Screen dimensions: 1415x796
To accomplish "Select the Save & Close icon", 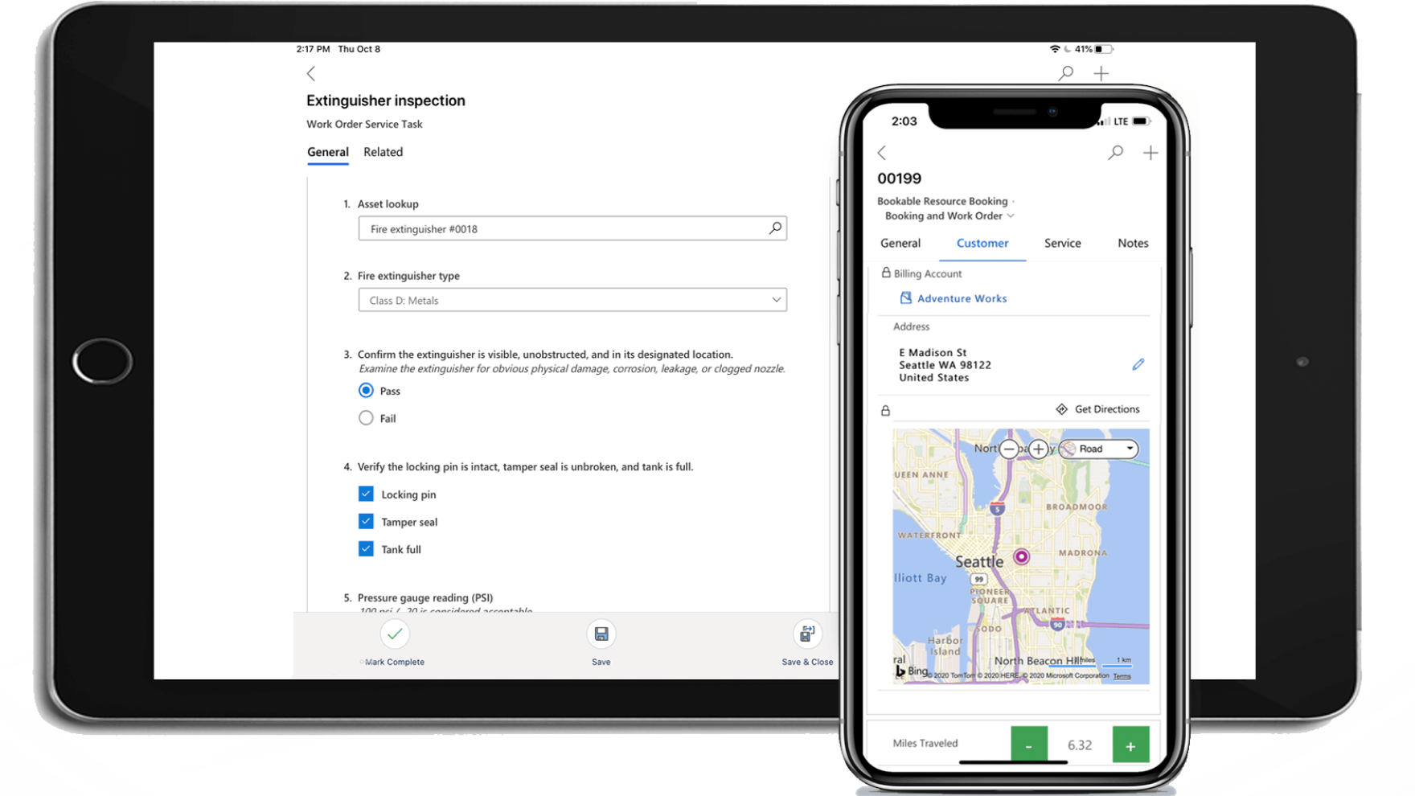I will (x=807, y=633).
